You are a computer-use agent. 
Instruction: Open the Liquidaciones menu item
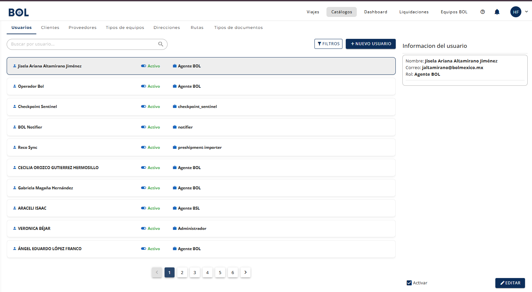pyautogui.click(x=414, y=12)
